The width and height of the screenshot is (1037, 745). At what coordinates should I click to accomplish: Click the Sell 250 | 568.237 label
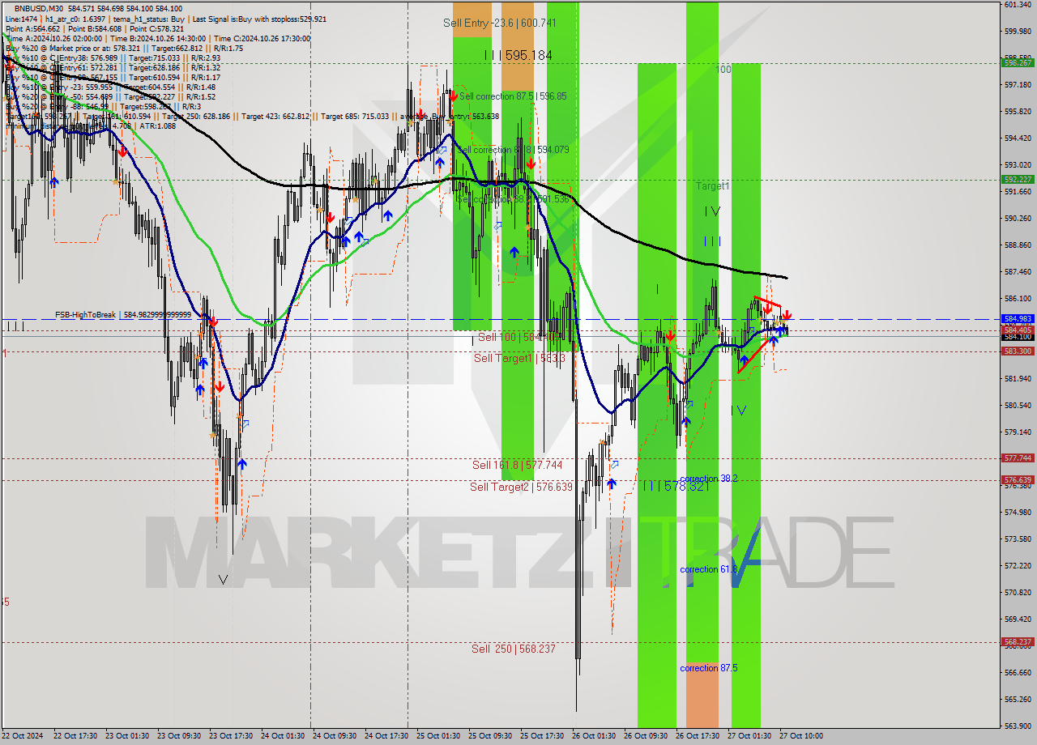point(514,649)
